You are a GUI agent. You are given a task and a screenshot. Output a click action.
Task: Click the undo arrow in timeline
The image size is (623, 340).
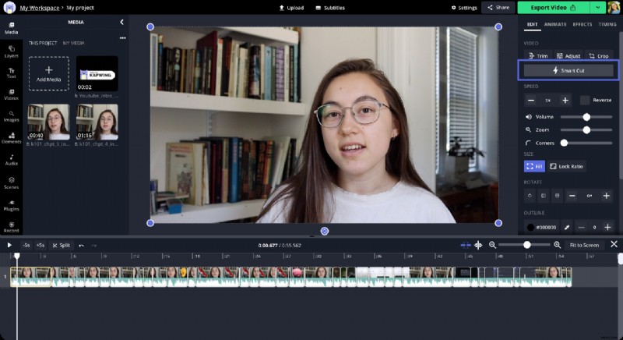[x=81, y=246]
